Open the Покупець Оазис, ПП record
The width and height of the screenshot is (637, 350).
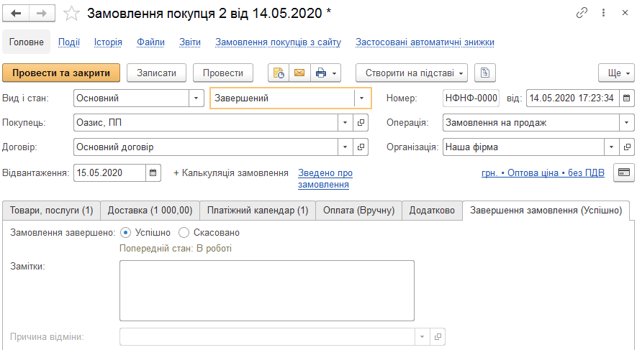tap(361, 122)
